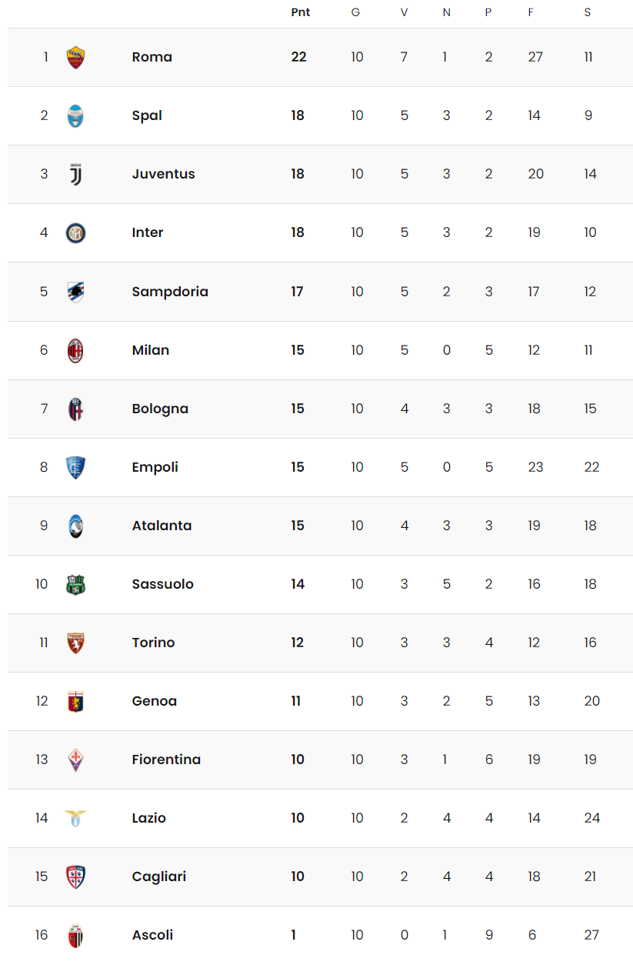Open the Sassuolo team name link

pyautogui.click(x=162, y=584)
